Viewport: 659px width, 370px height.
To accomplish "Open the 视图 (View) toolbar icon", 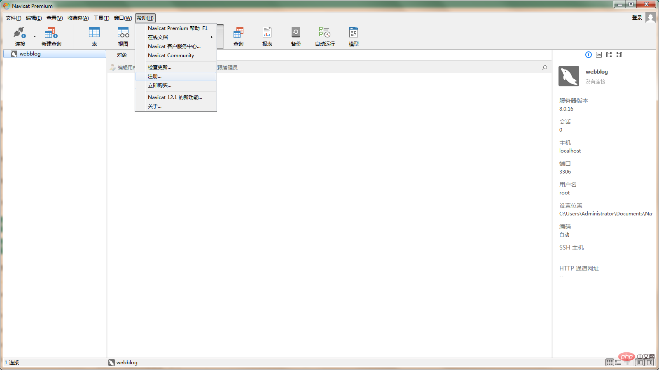I will tap(123, 32).
